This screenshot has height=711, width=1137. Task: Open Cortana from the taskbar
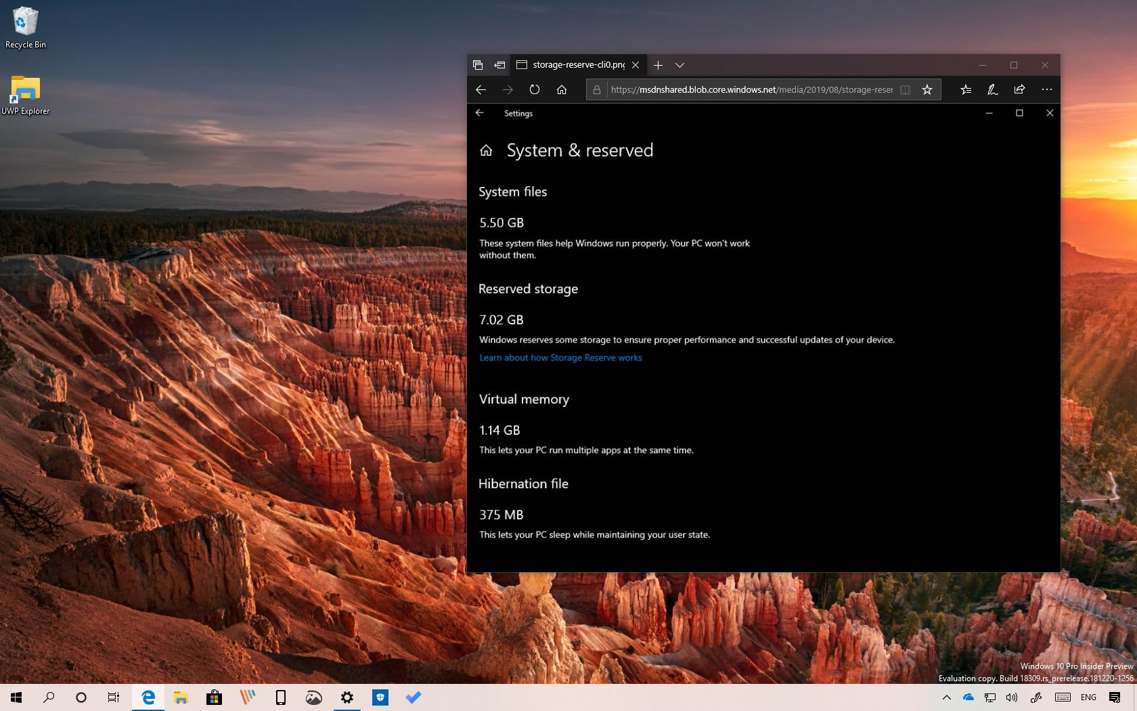81,697
